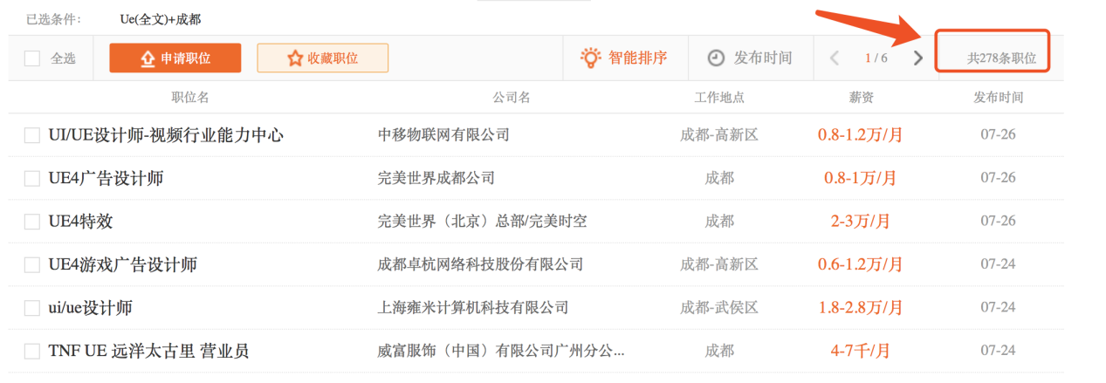Open company 完美世界（北京）总部/完美时空
This screenshot has width=1106, height=383.
[482, 222]
